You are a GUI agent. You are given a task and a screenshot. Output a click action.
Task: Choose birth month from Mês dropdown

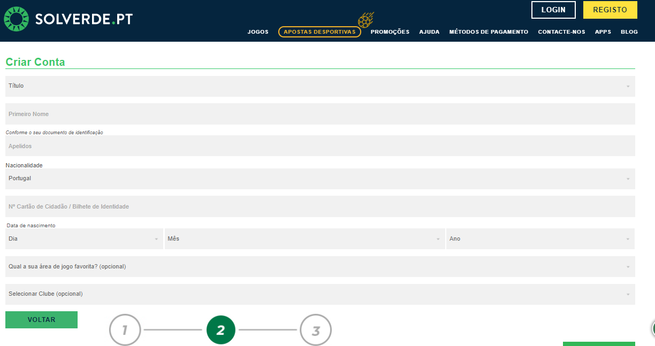[x=304, y=239]
